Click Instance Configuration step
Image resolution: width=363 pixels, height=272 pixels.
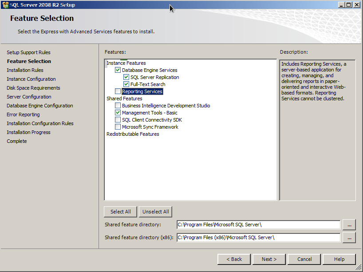31,79
